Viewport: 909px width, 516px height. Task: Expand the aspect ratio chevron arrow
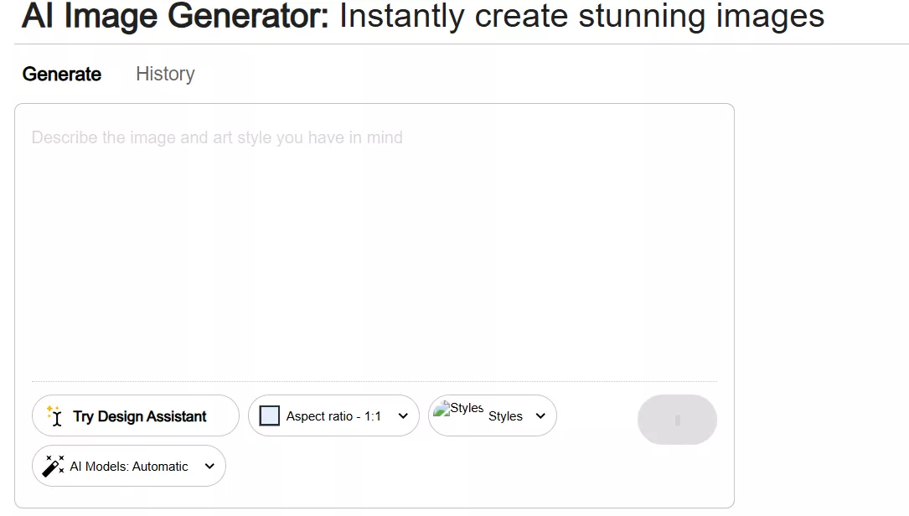coord(403,415)
